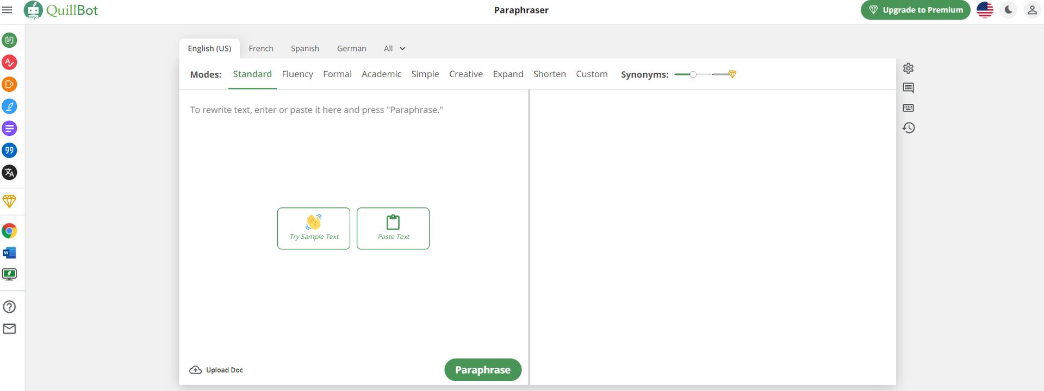This screenshot has width=1044, height=391.
Task: Select the Shorten mode
Action: [550, 74]
